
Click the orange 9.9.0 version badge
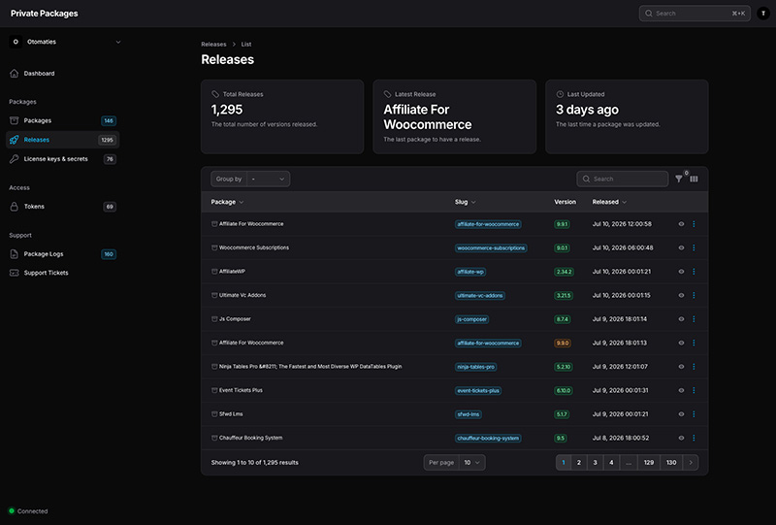click(563, 344)
